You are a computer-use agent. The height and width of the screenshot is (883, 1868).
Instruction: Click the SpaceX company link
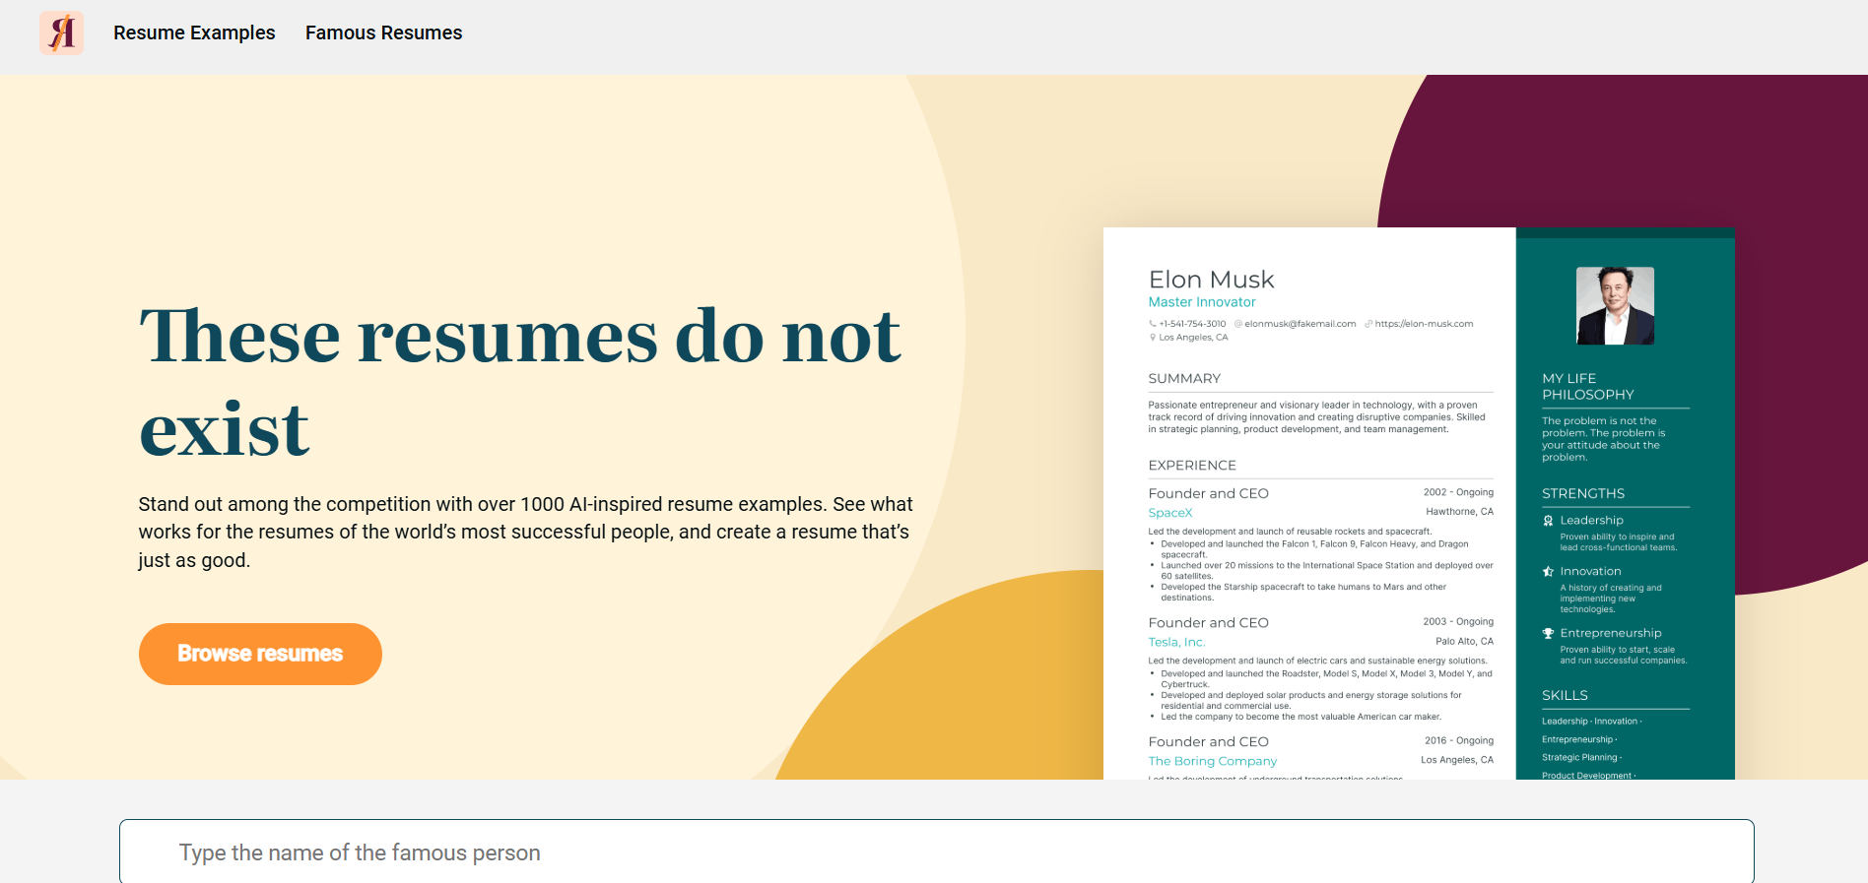pyautogui.click(x=1170, y=513)
